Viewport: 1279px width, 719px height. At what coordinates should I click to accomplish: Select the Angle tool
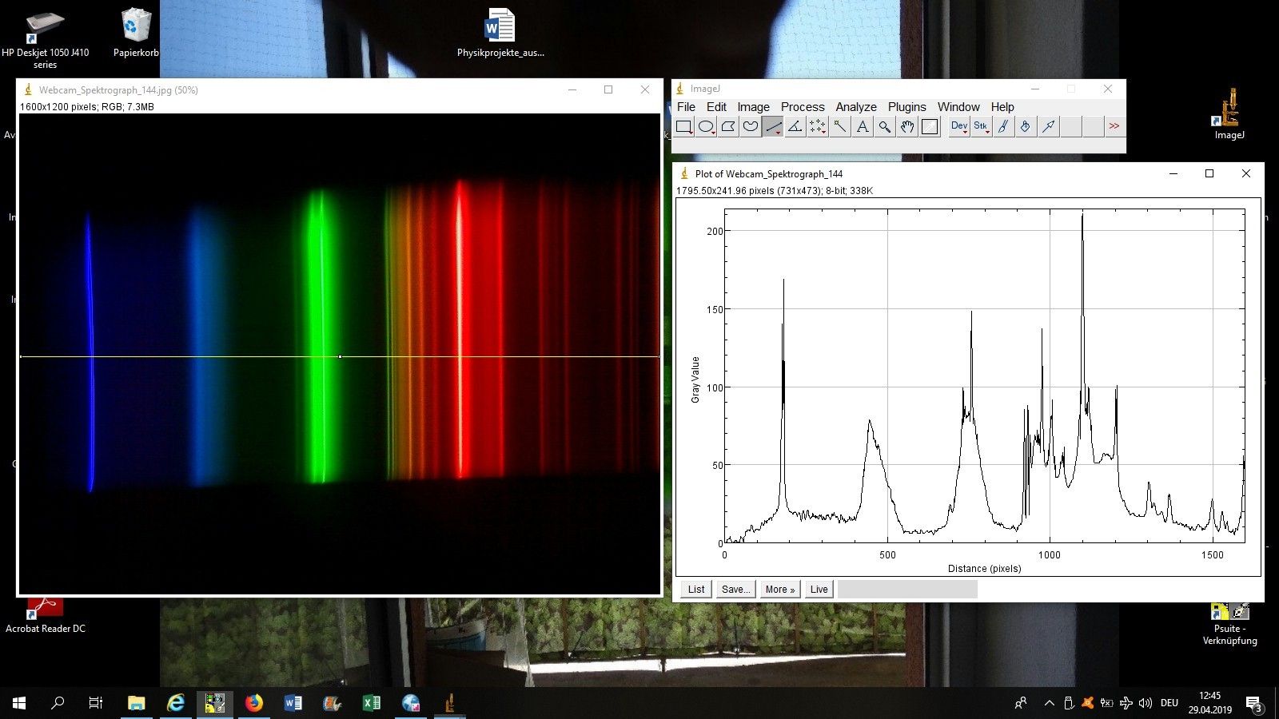click(x=795, y=126)
